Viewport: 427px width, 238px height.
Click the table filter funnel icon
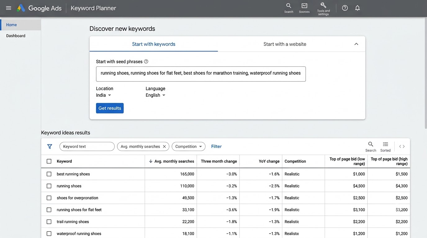click(x=50, y=147)
